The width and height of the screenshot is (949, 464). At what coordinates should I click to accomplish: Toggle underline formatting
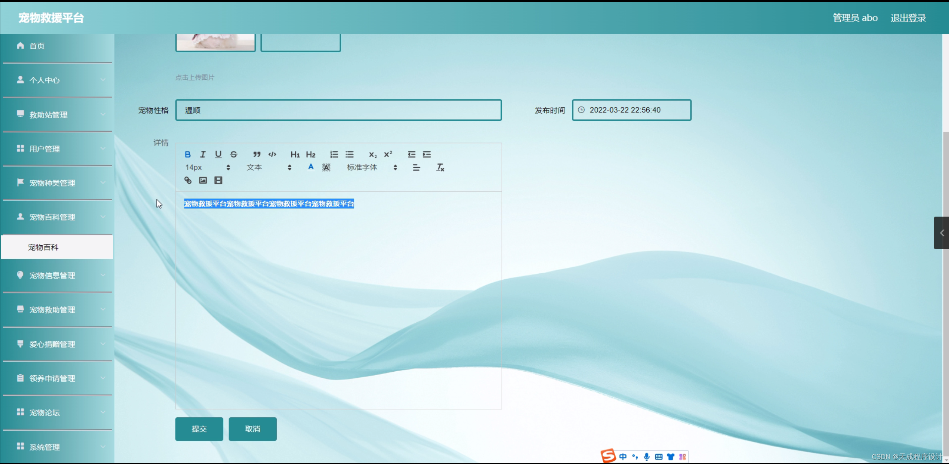tap(218, 154)
